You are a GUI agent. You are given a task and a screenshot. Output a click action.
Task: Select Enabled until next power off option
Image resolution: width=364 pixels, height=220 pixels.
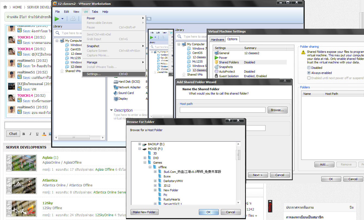point(309,78)
